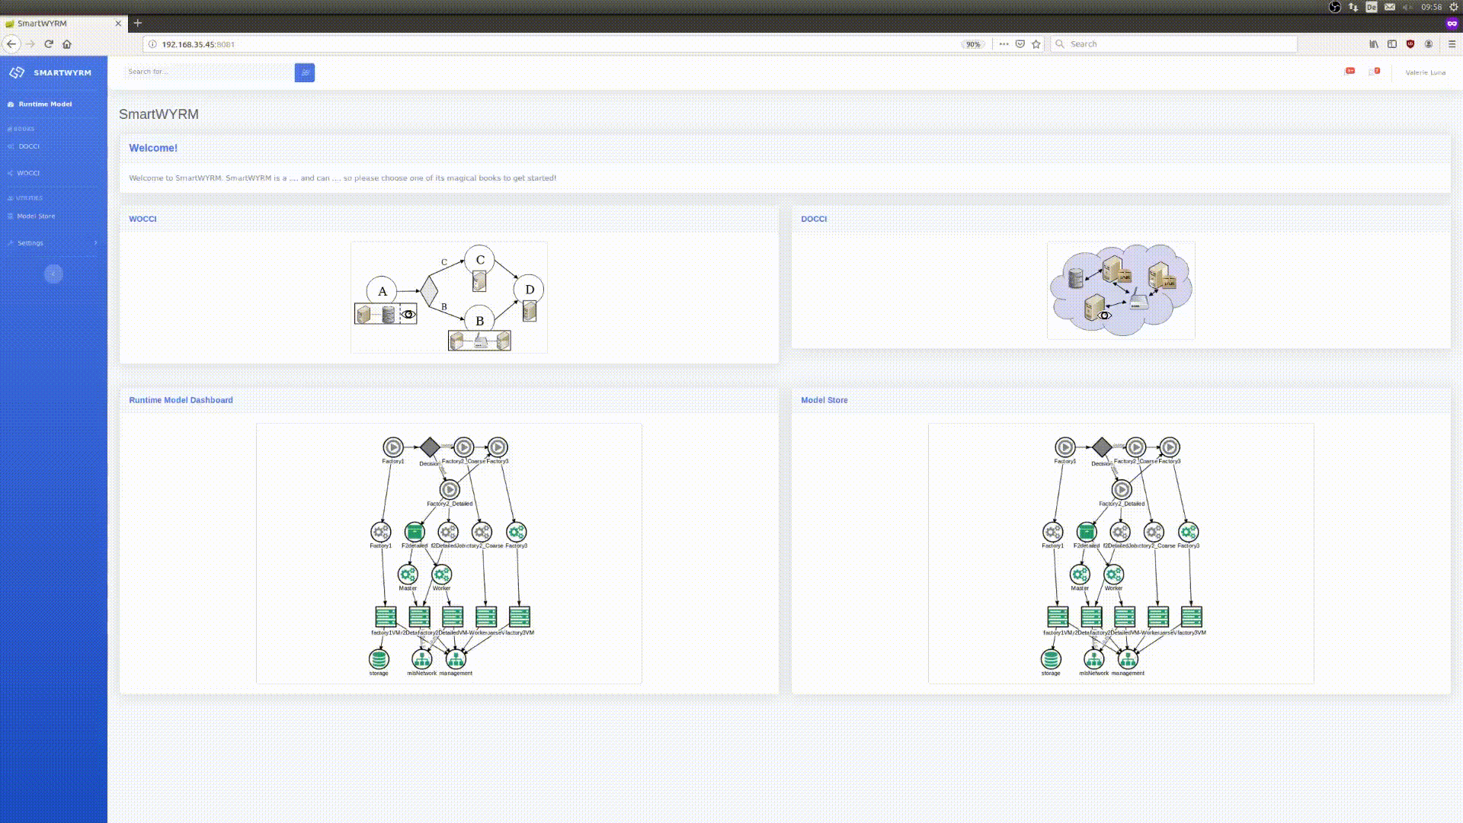Toggle the sidebar collapse round button
The height and width of the screenshot is (823, 1463).
53,274
